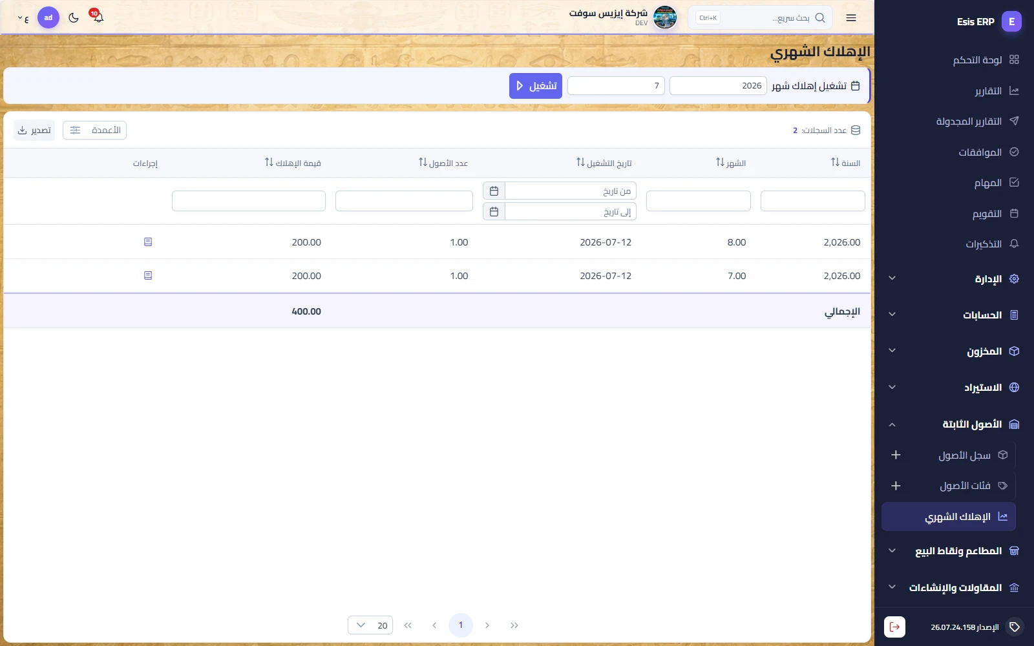The width and height of the screenshot is (1034, 646).
Task: Click the company logo of ايزيس سوفت
Action: point(665,17)
